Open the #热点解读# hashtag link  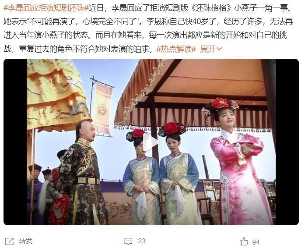[x=176, y=49]
